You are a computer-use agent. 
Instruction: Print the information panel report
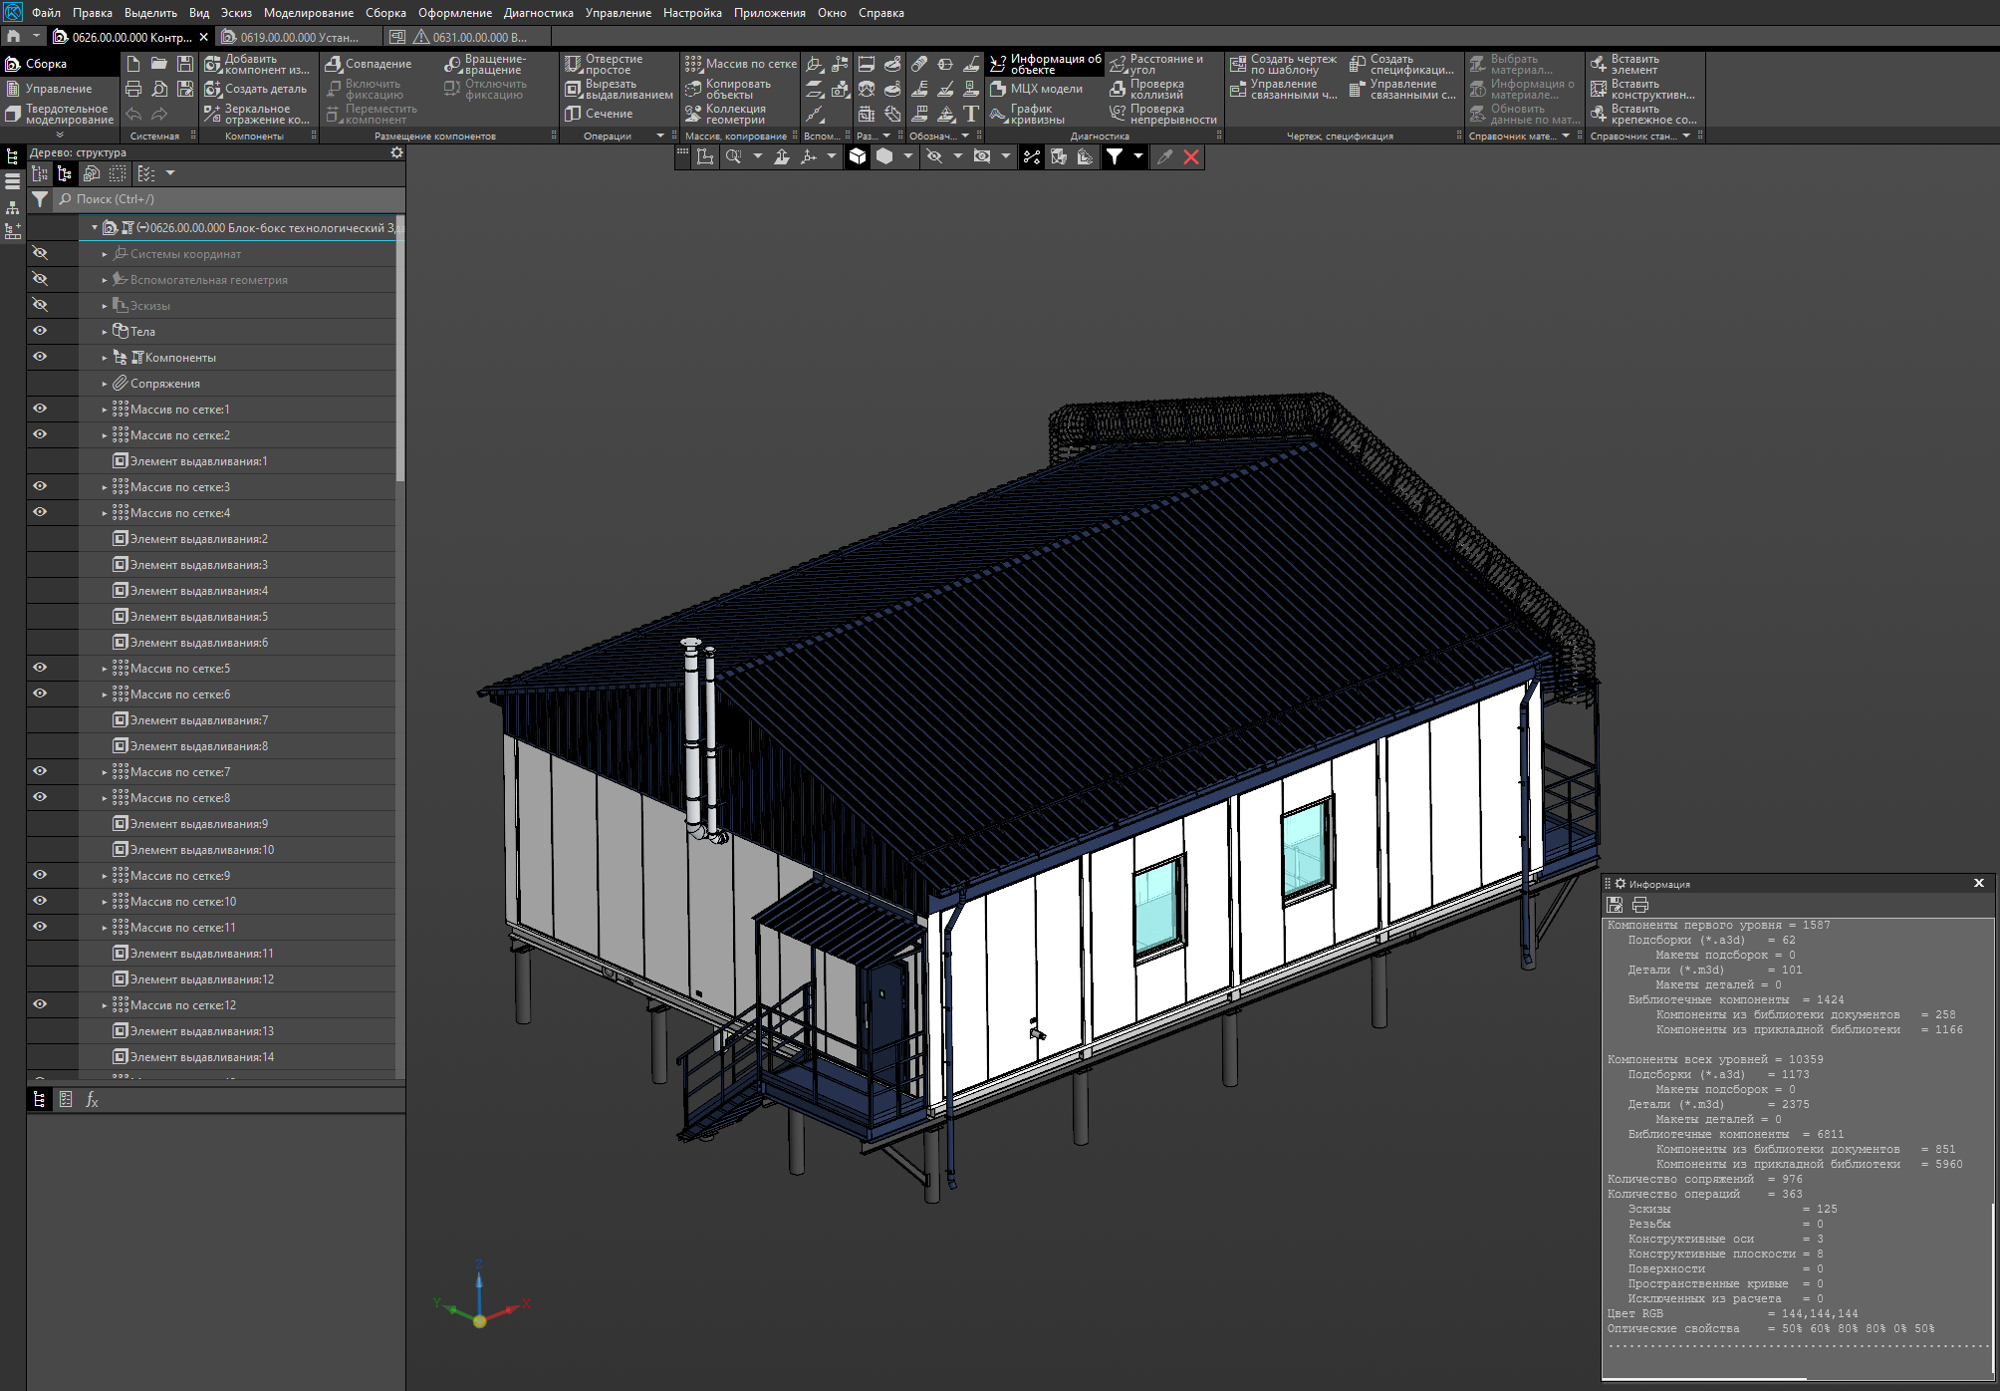click(x=1640, y=905)
